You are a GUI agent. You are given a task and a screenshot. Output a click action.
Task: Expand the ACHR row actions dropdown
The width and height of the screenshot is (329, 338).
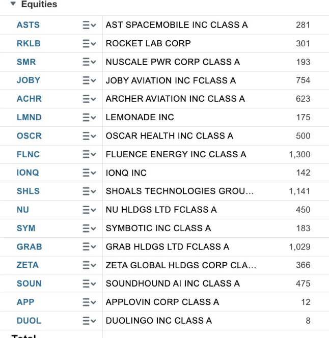[x=89, y=99]
